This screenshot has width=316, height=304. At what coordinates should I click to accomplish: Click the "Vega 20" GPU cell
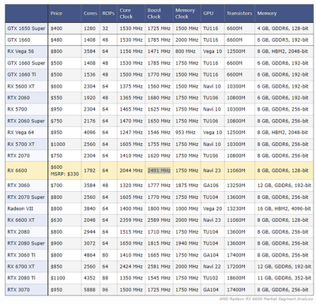[213, 208]
